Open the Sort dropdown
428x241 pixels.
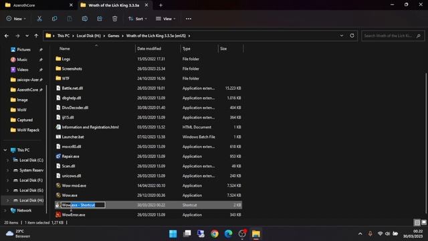138,19
